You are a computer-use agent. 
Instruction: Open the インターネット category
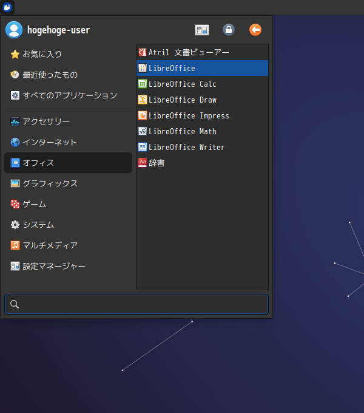click(x=68, y=142)
